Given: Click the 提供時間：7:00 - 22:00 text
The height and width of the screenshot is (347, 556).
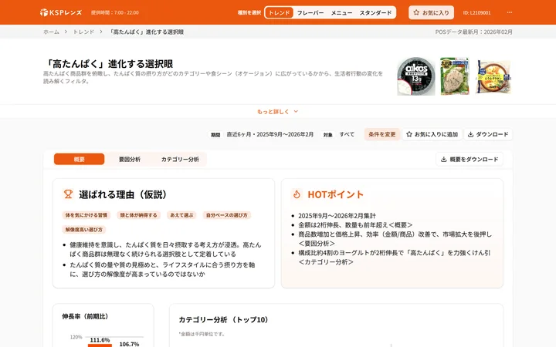Looking at the screenshot, I should [x=114, y=13].
